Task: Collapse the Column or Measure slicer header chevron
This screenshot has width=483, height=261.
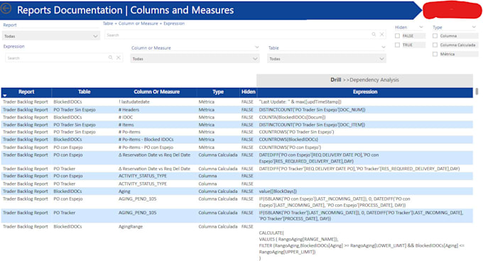Action: [257, 48]
